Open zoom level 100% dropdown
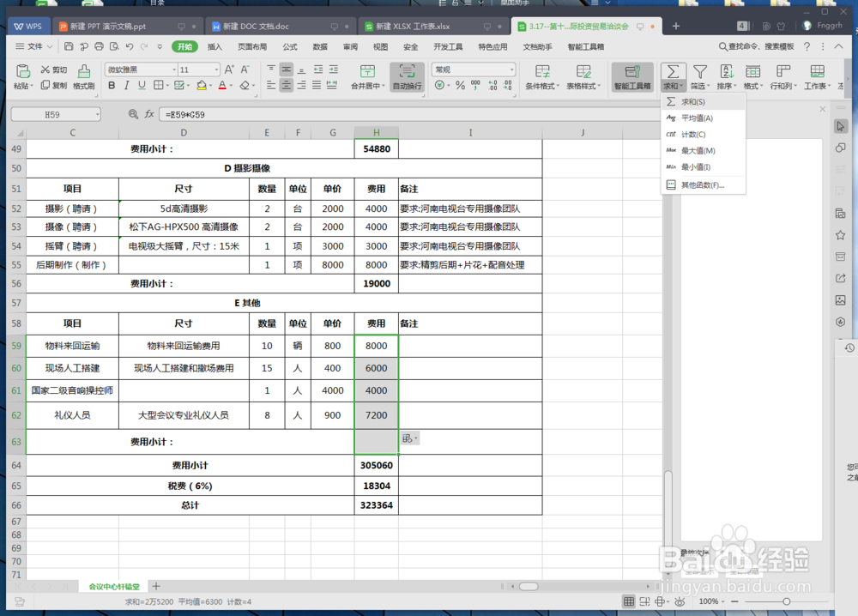 [711, 601]
